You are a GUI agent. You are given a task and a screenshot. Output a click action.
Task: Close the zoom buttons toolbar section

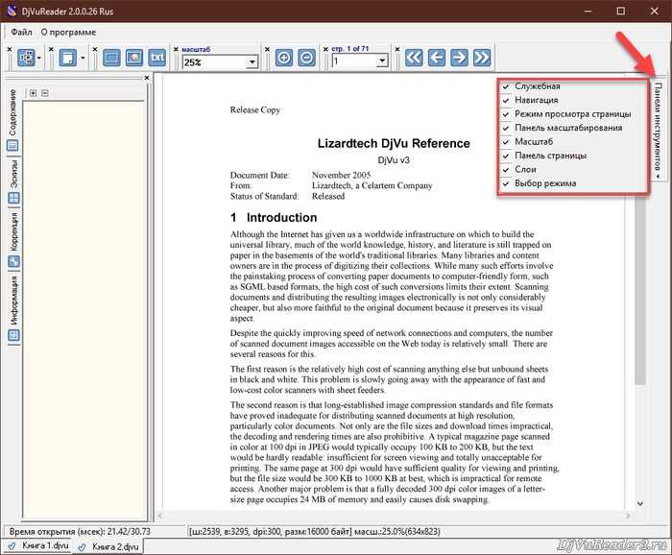267,50
